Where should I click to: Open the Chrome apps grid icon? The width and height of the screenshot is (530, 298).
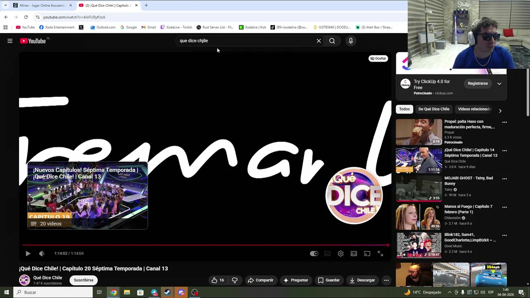(x=5, y=27)
